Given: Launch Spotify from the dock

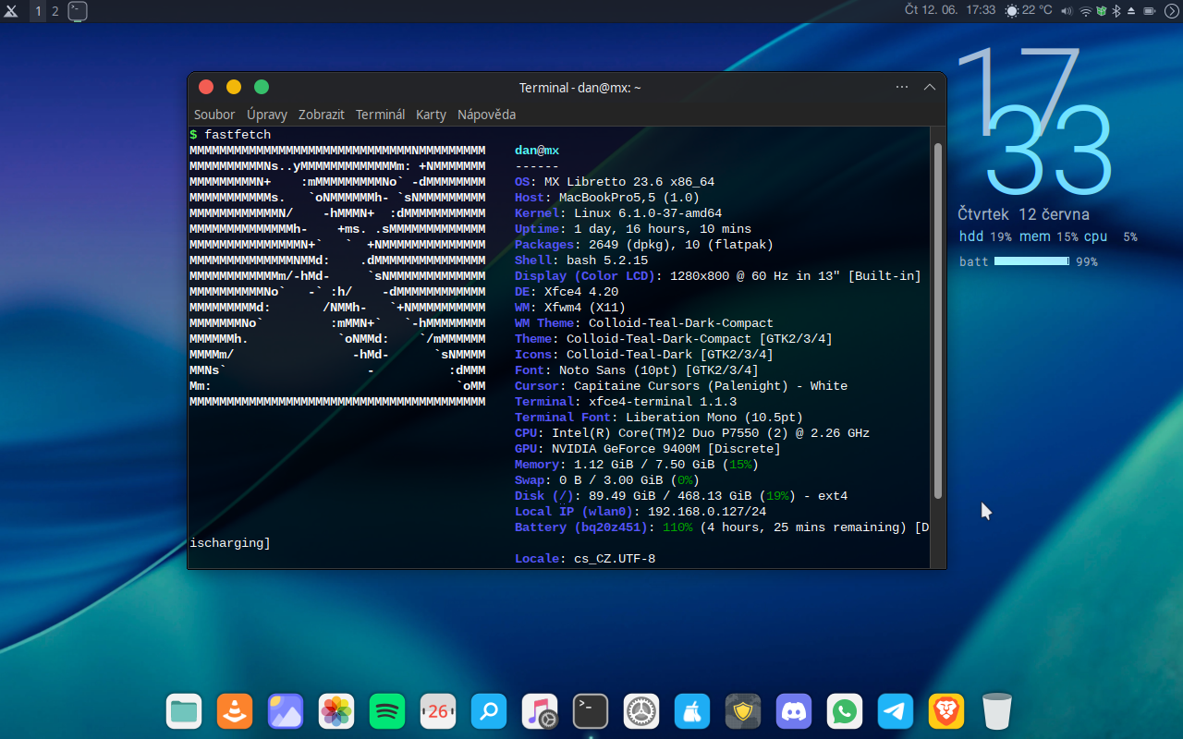Looking at the screenshot, I should tap(387, 711).
